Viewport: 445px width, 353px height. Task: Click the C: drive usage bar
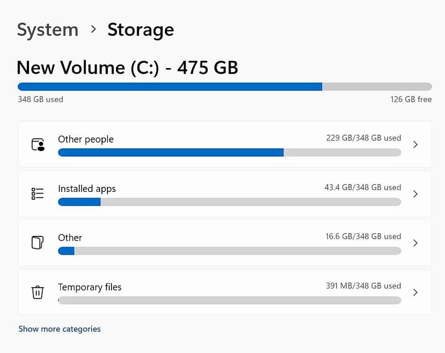tap(224, 86)
